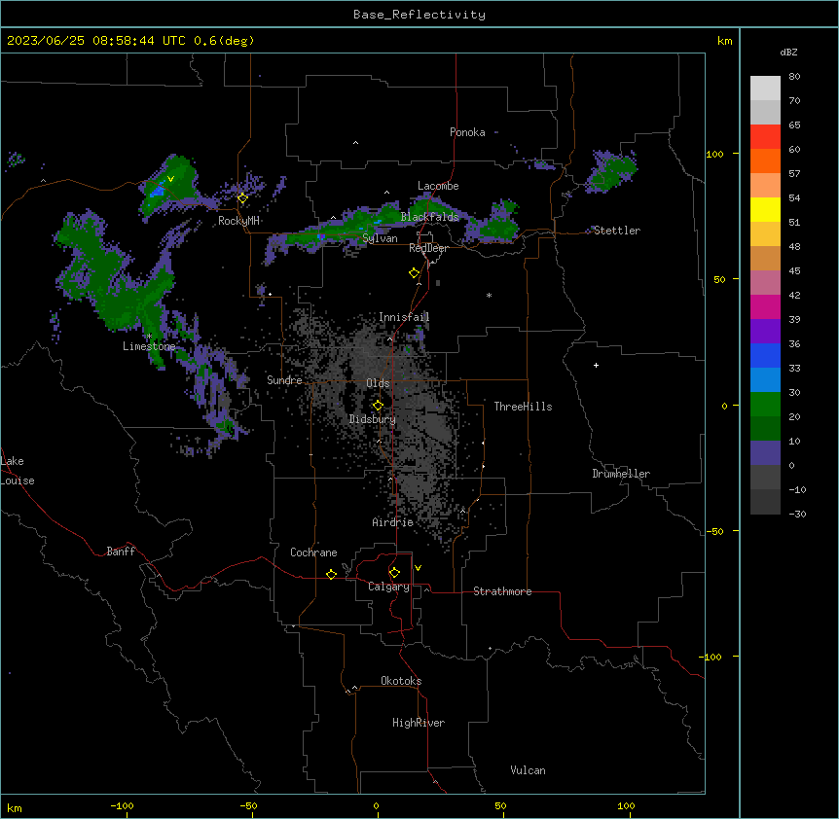839x819 pixels.
Task: Click the asterisk marker above Limestone label
Action: point(149,337)
